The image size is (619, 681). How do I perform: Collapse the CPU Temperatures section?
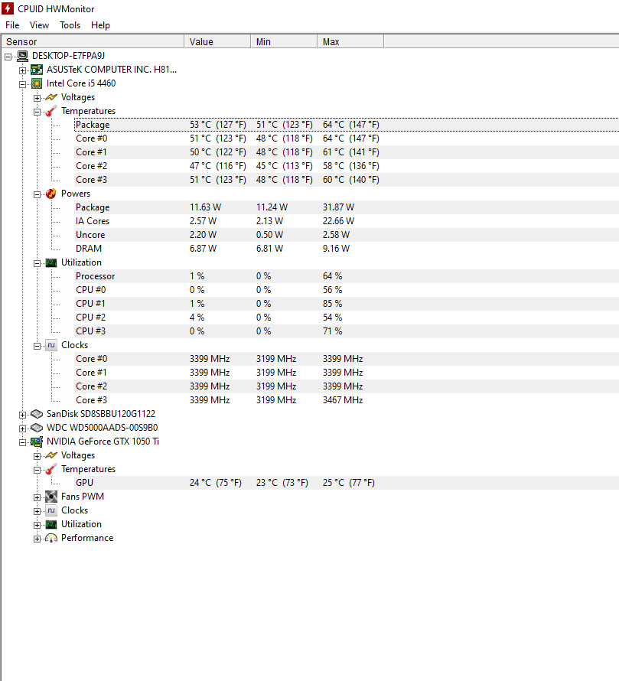tap(37, 112)
